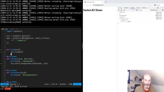Screen dimensions: 164x92
Task: Open source link on first 'connected' log
Action: click(x=159, y=12)
